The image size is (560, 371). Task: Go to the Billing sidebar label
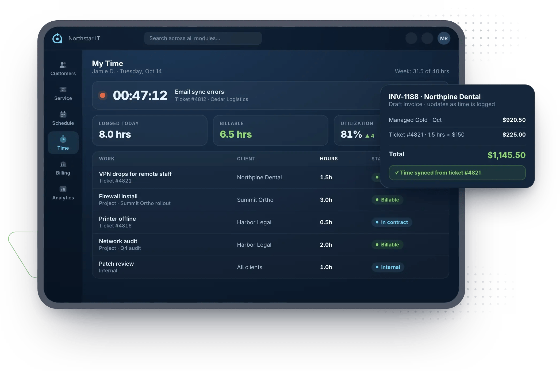click(63, 173)
